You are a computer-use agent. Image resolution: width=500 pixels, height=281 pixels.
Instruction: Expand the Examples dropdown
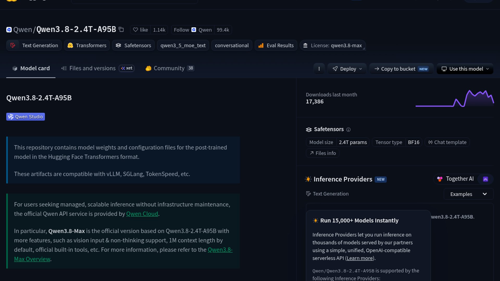point(468,194)
